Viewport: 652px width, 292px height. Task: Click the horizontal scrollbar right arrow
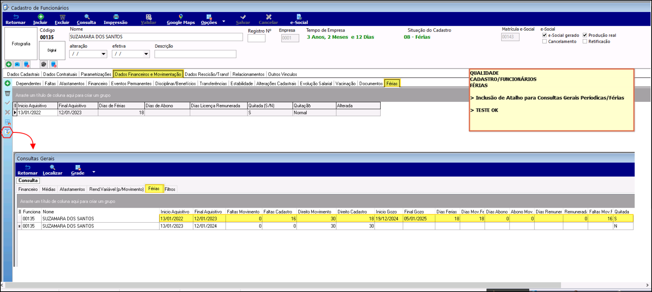(x=647, y=285)
